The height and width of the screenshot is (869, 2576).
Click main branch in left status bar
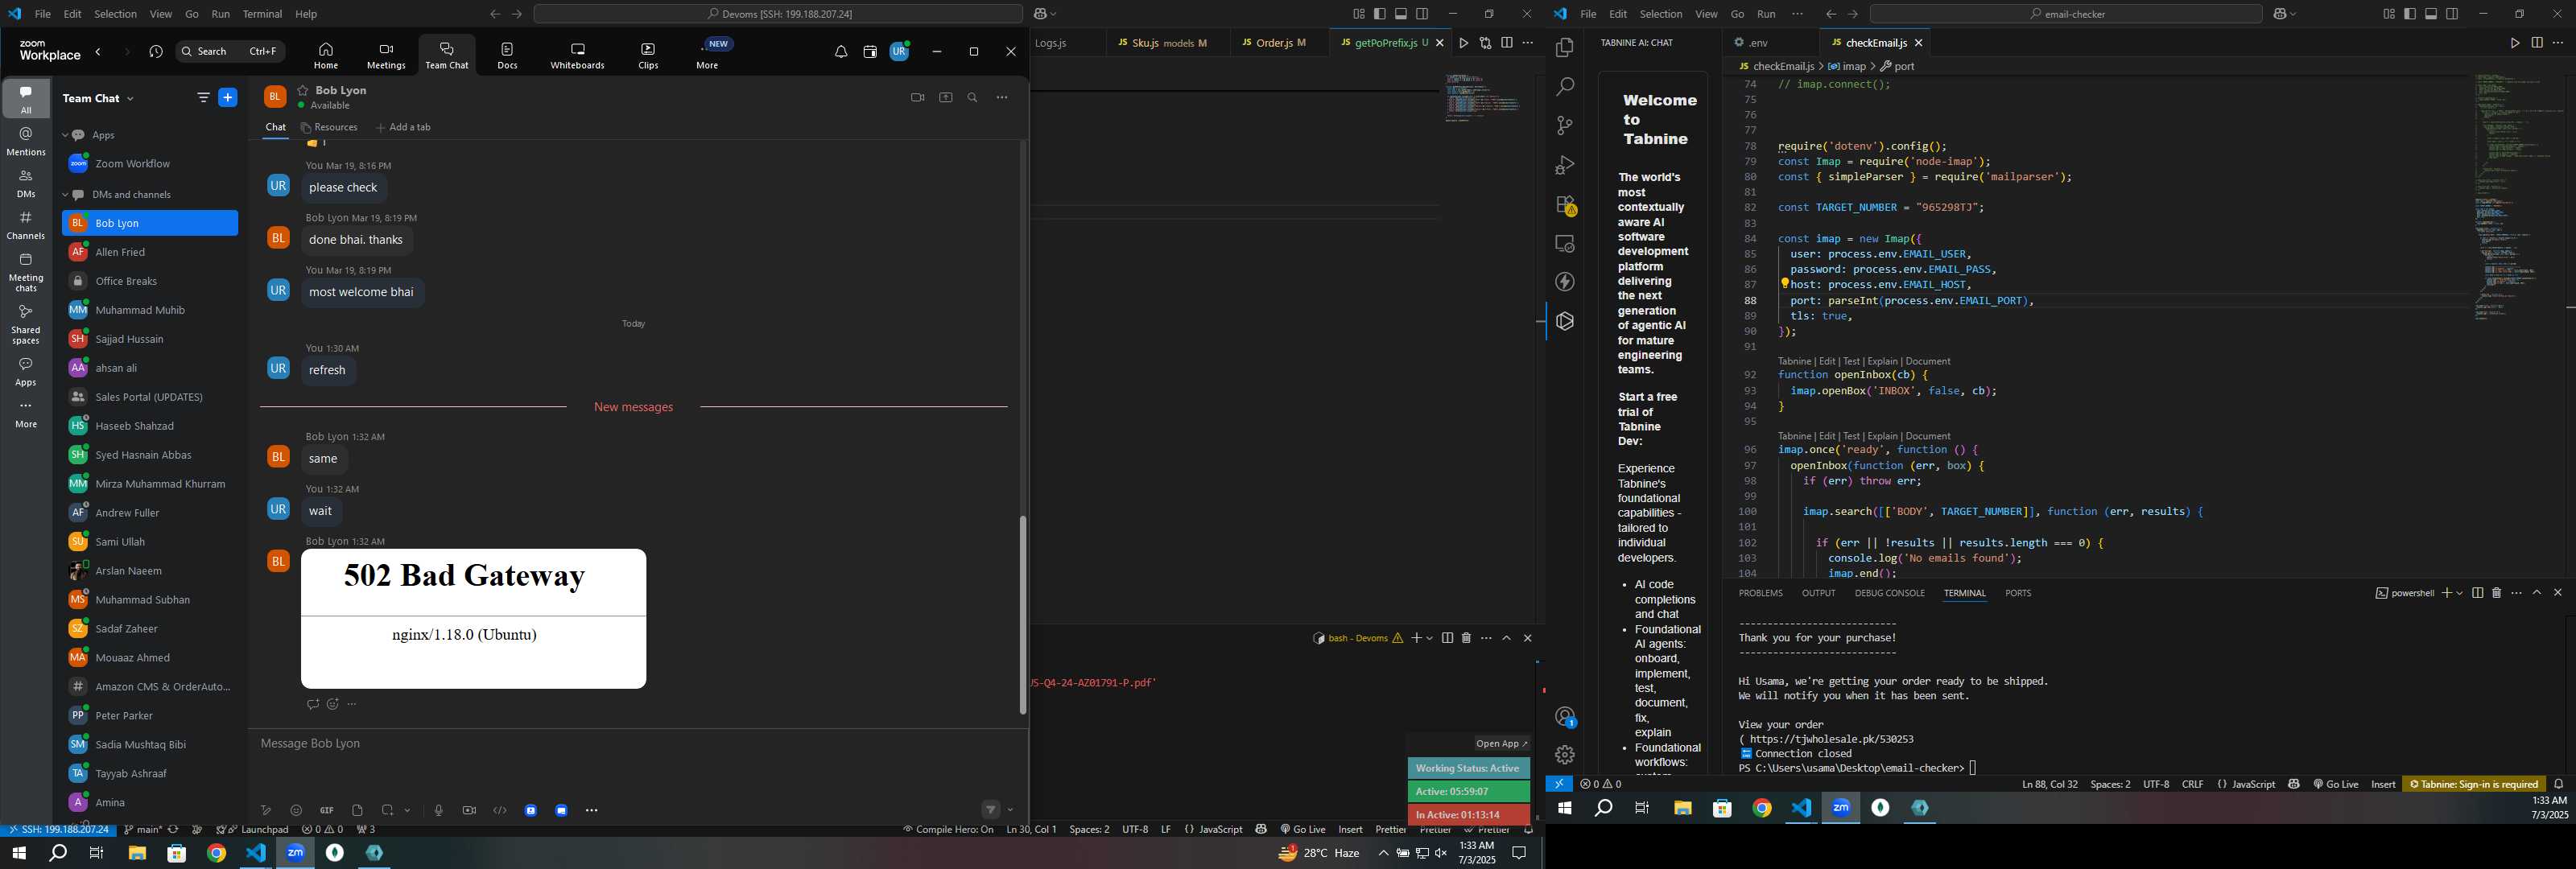pos(143,830)
